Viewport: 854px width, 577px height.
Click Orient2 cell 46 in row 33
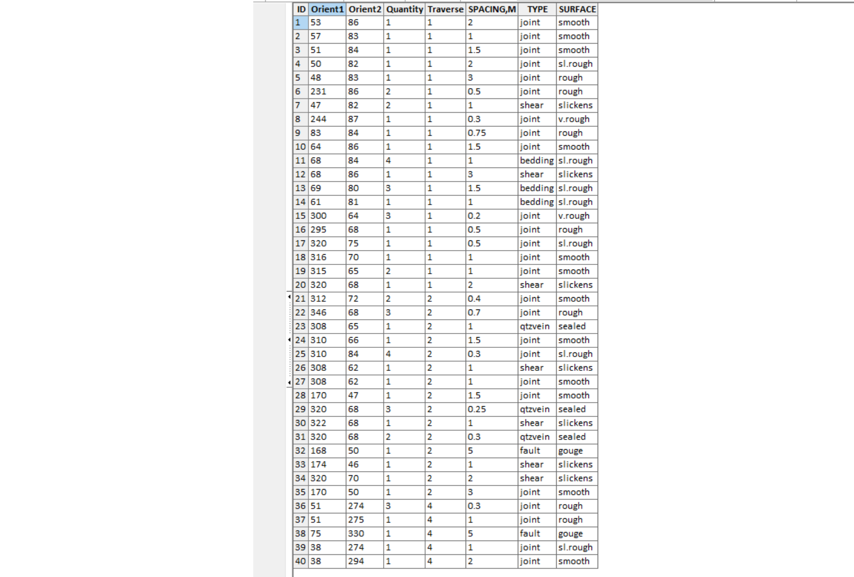tap(365, 464)
